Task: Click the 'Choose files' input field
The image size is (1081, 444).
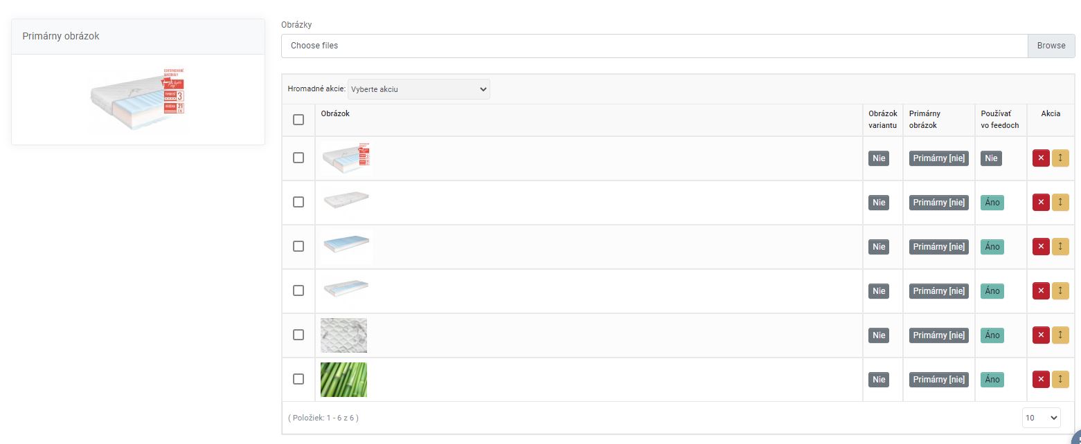Action: 654,46
